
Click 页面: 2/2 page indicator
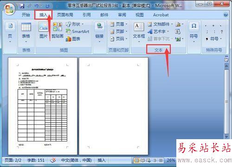13,161
